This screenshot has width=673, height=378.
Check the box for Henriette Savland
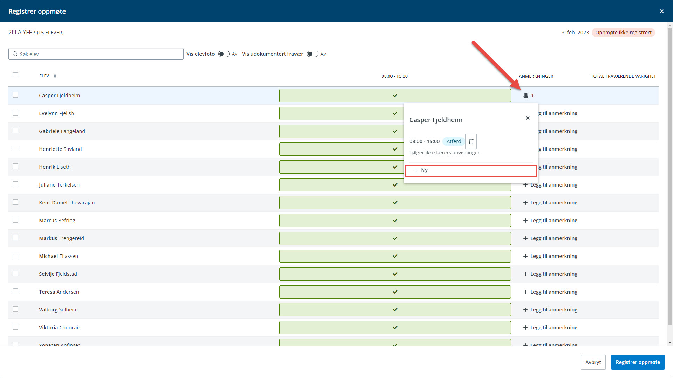pyautogui.click(x=15, y=148)
